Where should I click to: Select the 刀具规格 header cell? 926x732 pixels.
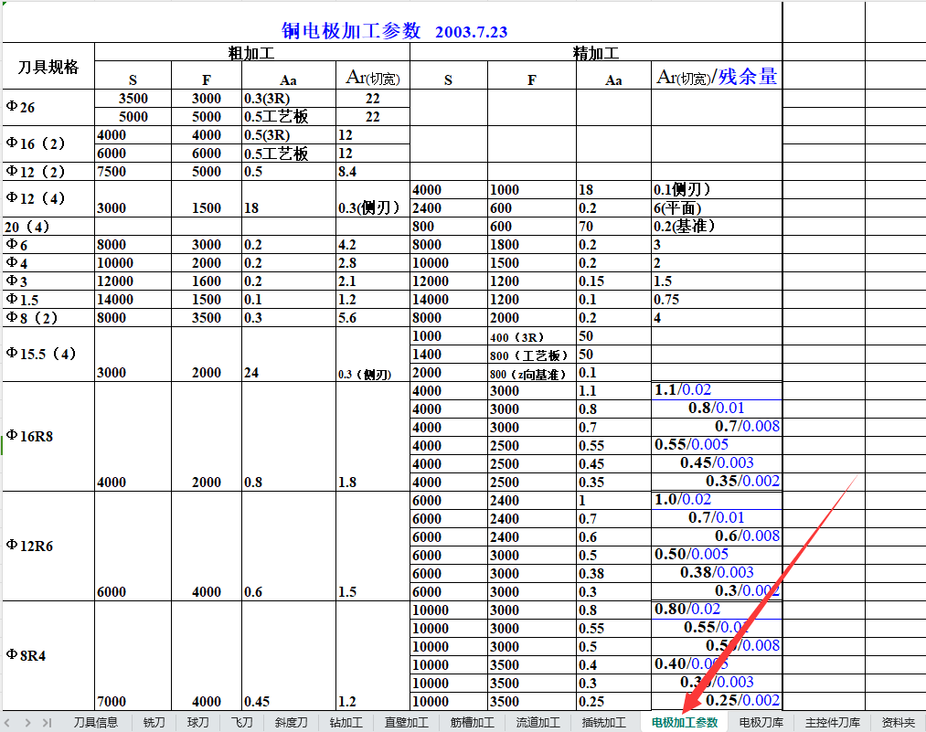point(48,67)
